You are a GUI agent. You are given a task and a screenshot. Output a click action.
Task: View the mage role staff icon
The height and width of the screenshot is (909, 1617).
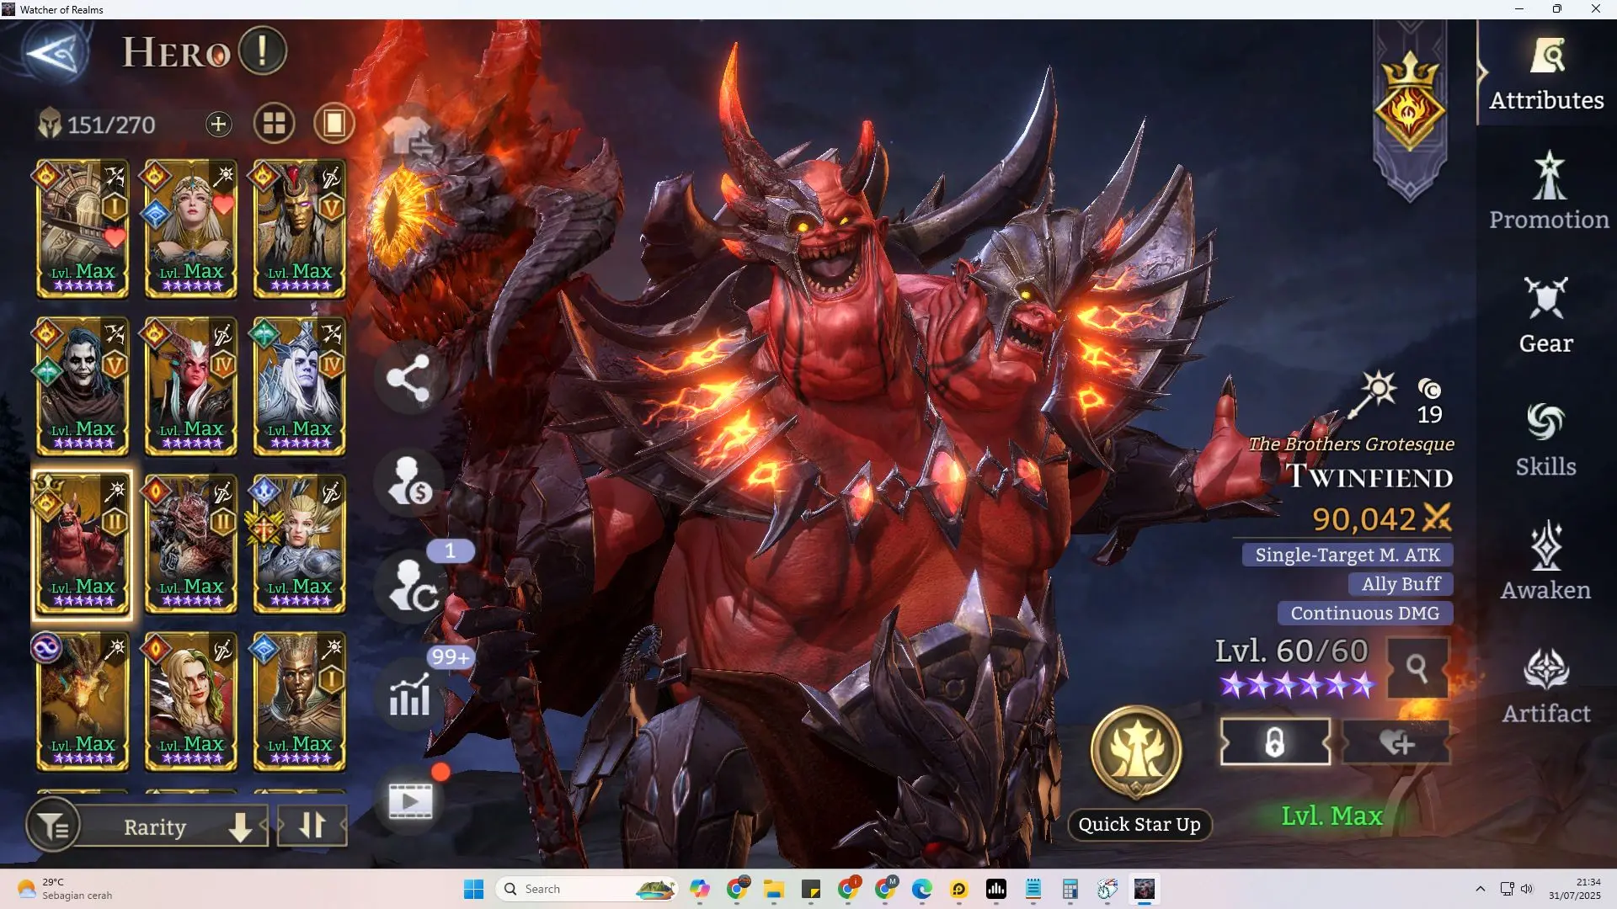[1372, 393]
